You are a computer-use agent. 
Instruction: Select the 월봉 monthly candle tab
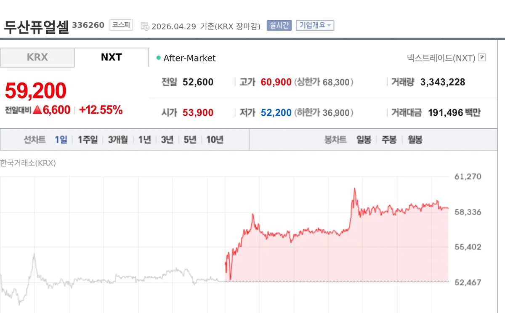tap(415, 139)
